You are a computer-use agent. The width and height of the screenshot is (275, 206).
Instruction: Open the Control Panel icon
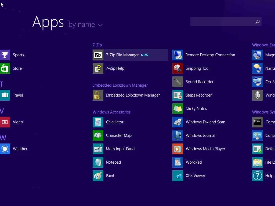[x=258, y=135]
